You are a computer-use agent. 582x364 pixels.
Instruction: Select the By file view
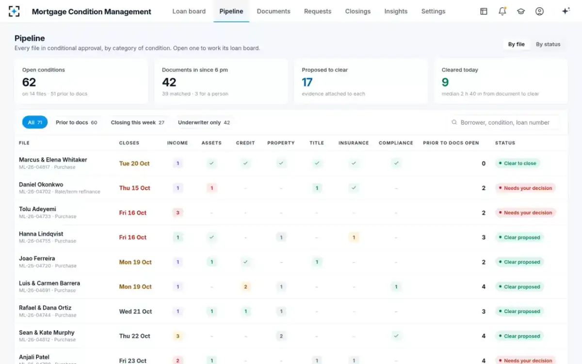(517, 44)
